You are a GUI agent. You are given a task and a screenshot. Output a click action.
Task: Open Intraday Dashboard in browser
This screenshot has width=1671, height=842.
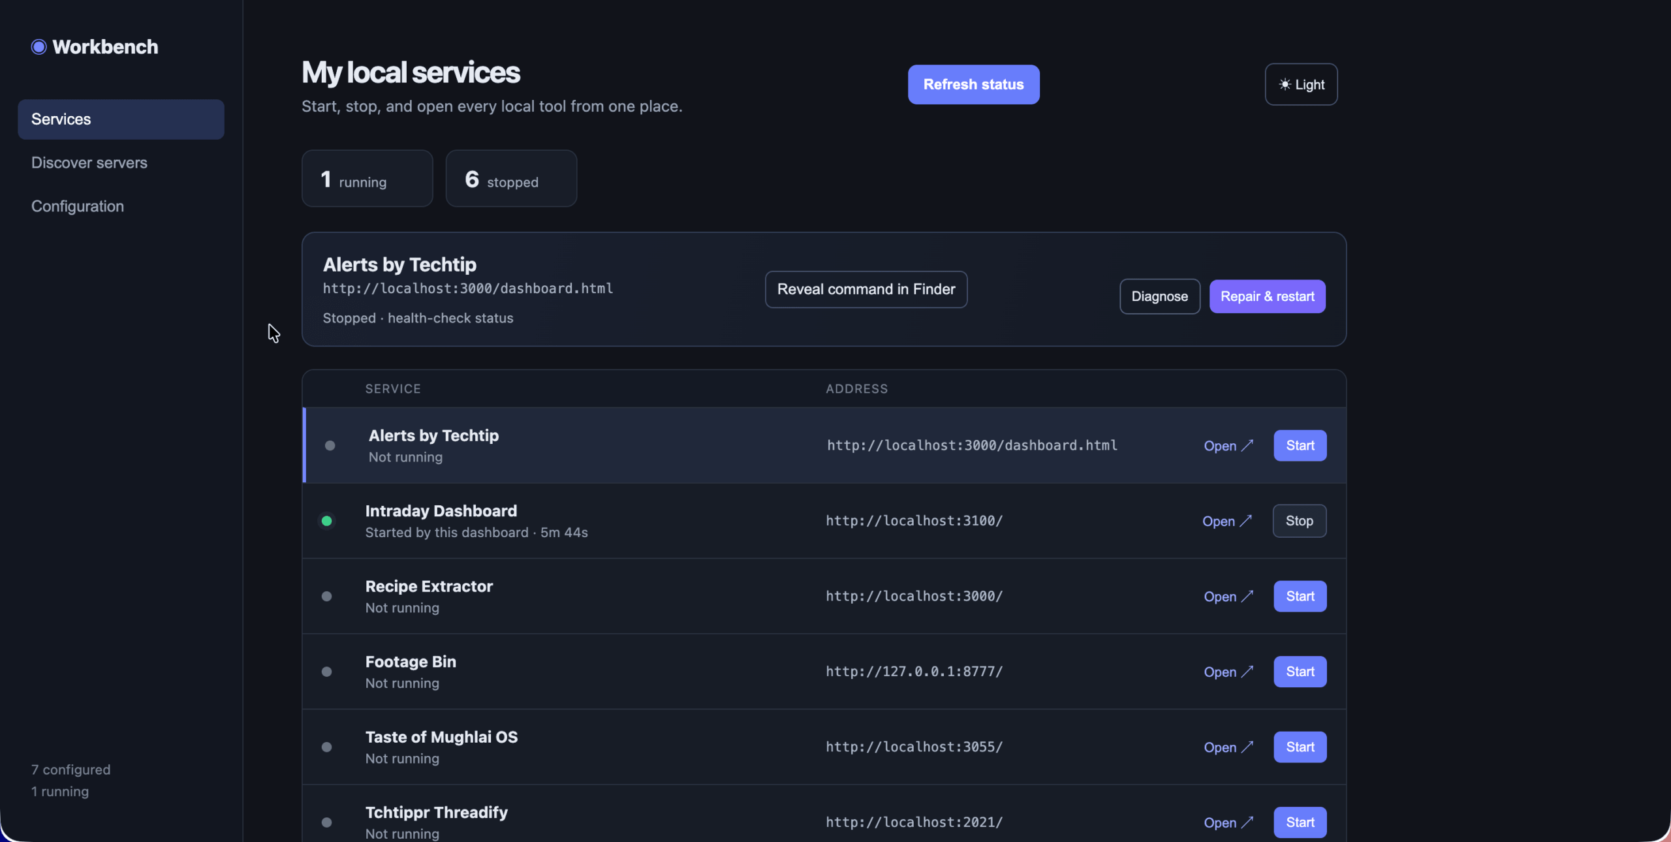pyautogui.click(x=1227, y=521)
